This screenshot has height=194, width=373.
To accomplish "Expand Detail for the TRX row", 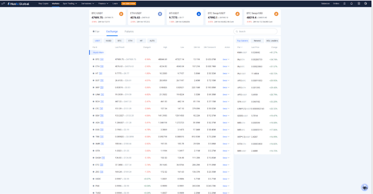I will click(226, 137).
